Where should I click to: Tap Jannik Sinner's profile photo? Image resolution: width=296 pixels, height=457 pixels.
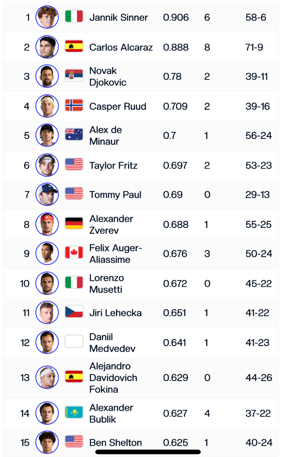tap(47, 17)
